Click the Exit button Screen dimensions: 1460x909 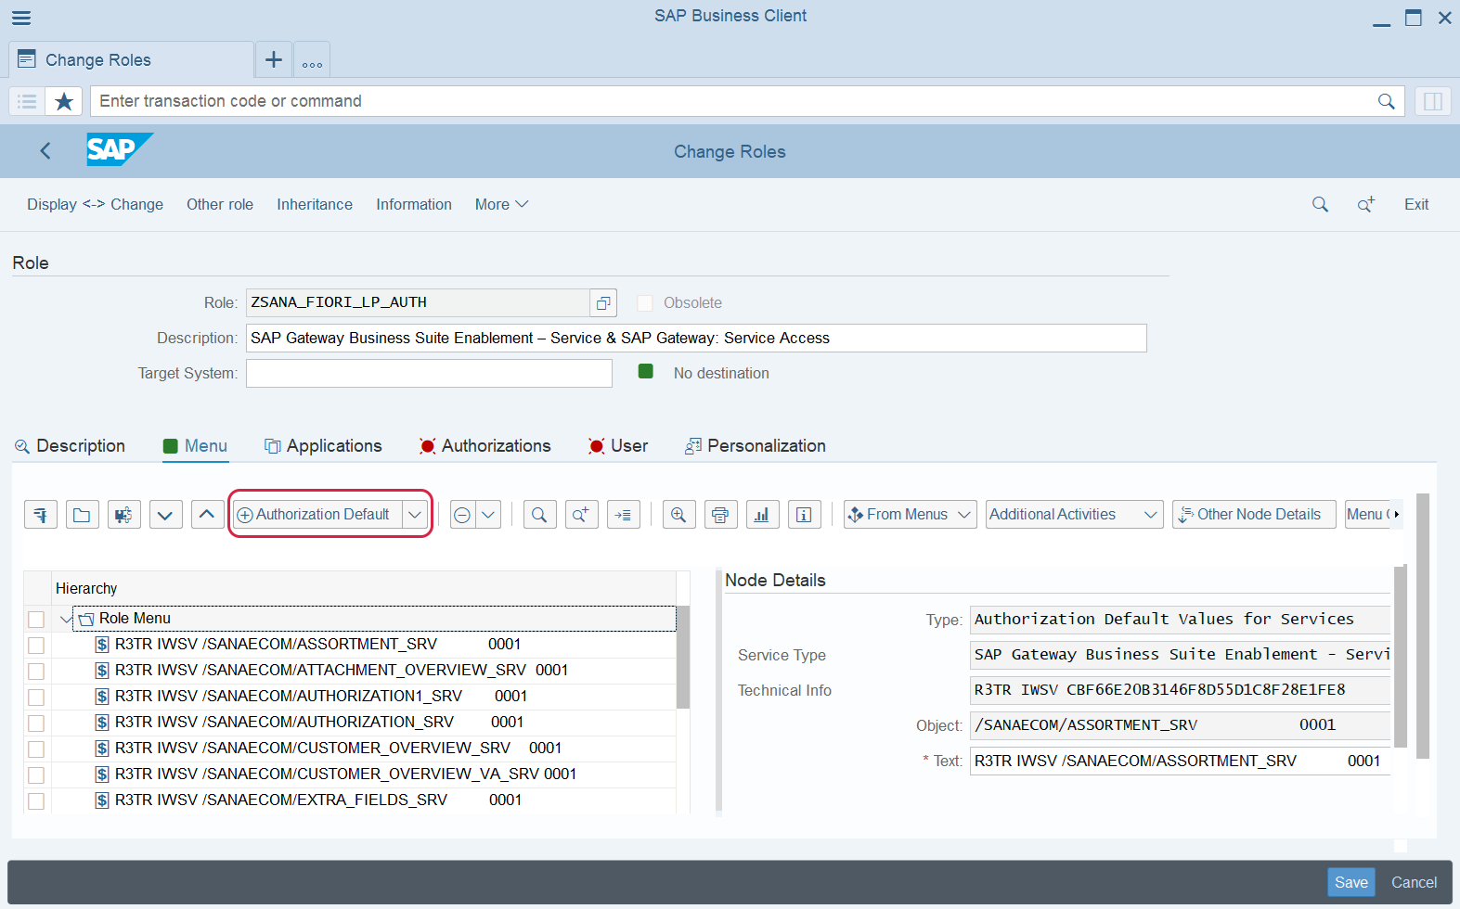(1416, 204)
